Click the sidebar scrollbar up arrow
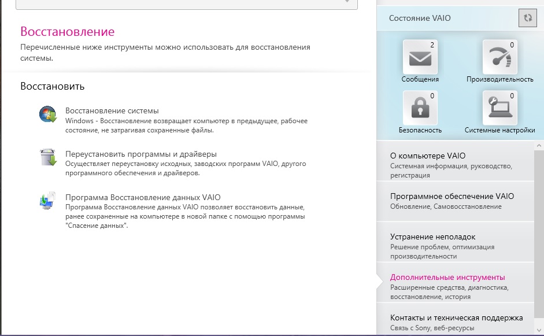Screen dimensions: 544x336 coord(538,145)
